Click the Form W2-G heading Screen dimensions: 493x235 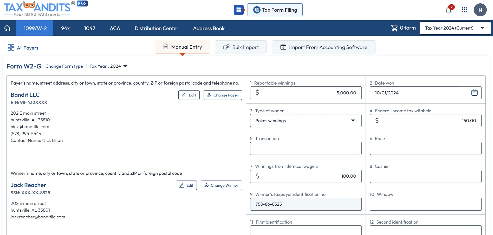[x=24, y=66]
